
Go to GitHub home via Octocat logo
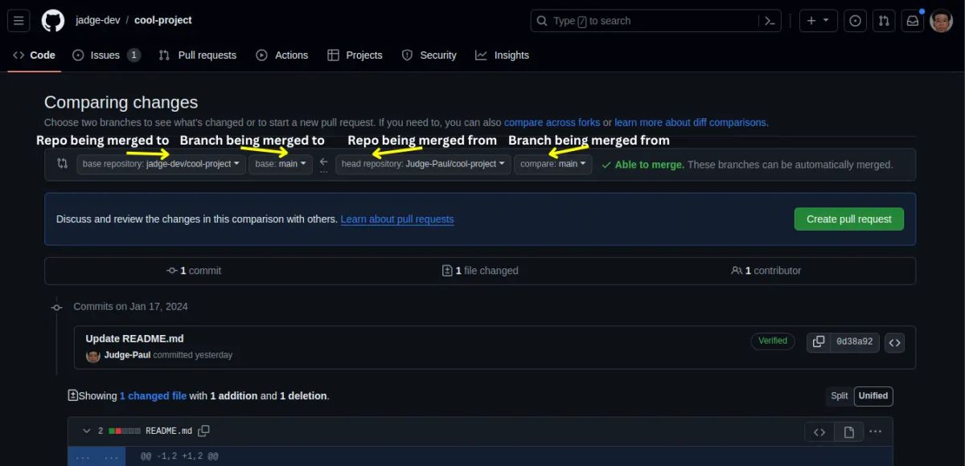53,21
